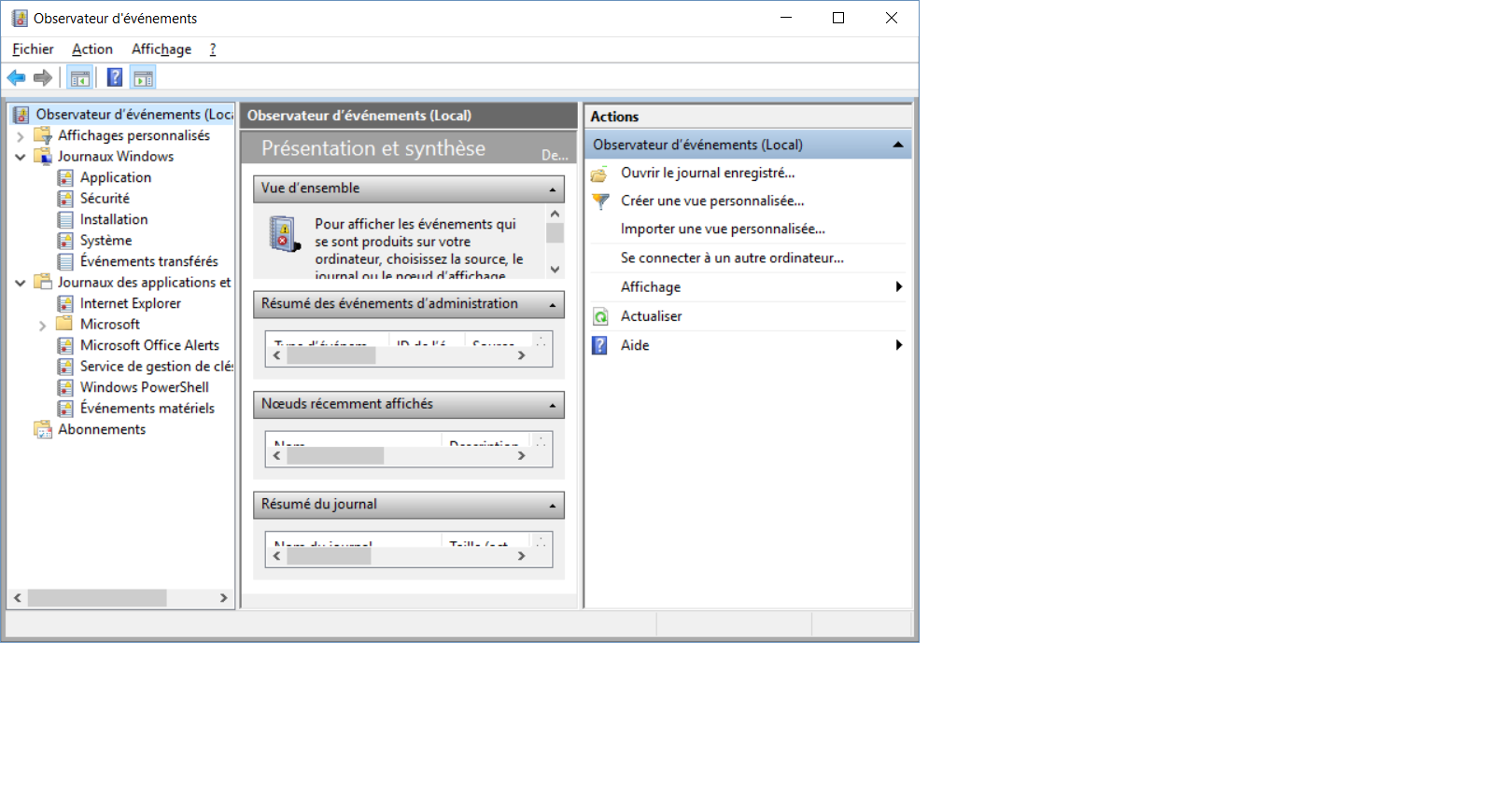Open the Fichier menu
This screenshot has width=1505, height=807.
pos(33,49)
